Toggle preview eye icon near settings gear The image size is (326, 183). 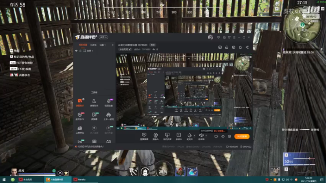coord(223,136)
